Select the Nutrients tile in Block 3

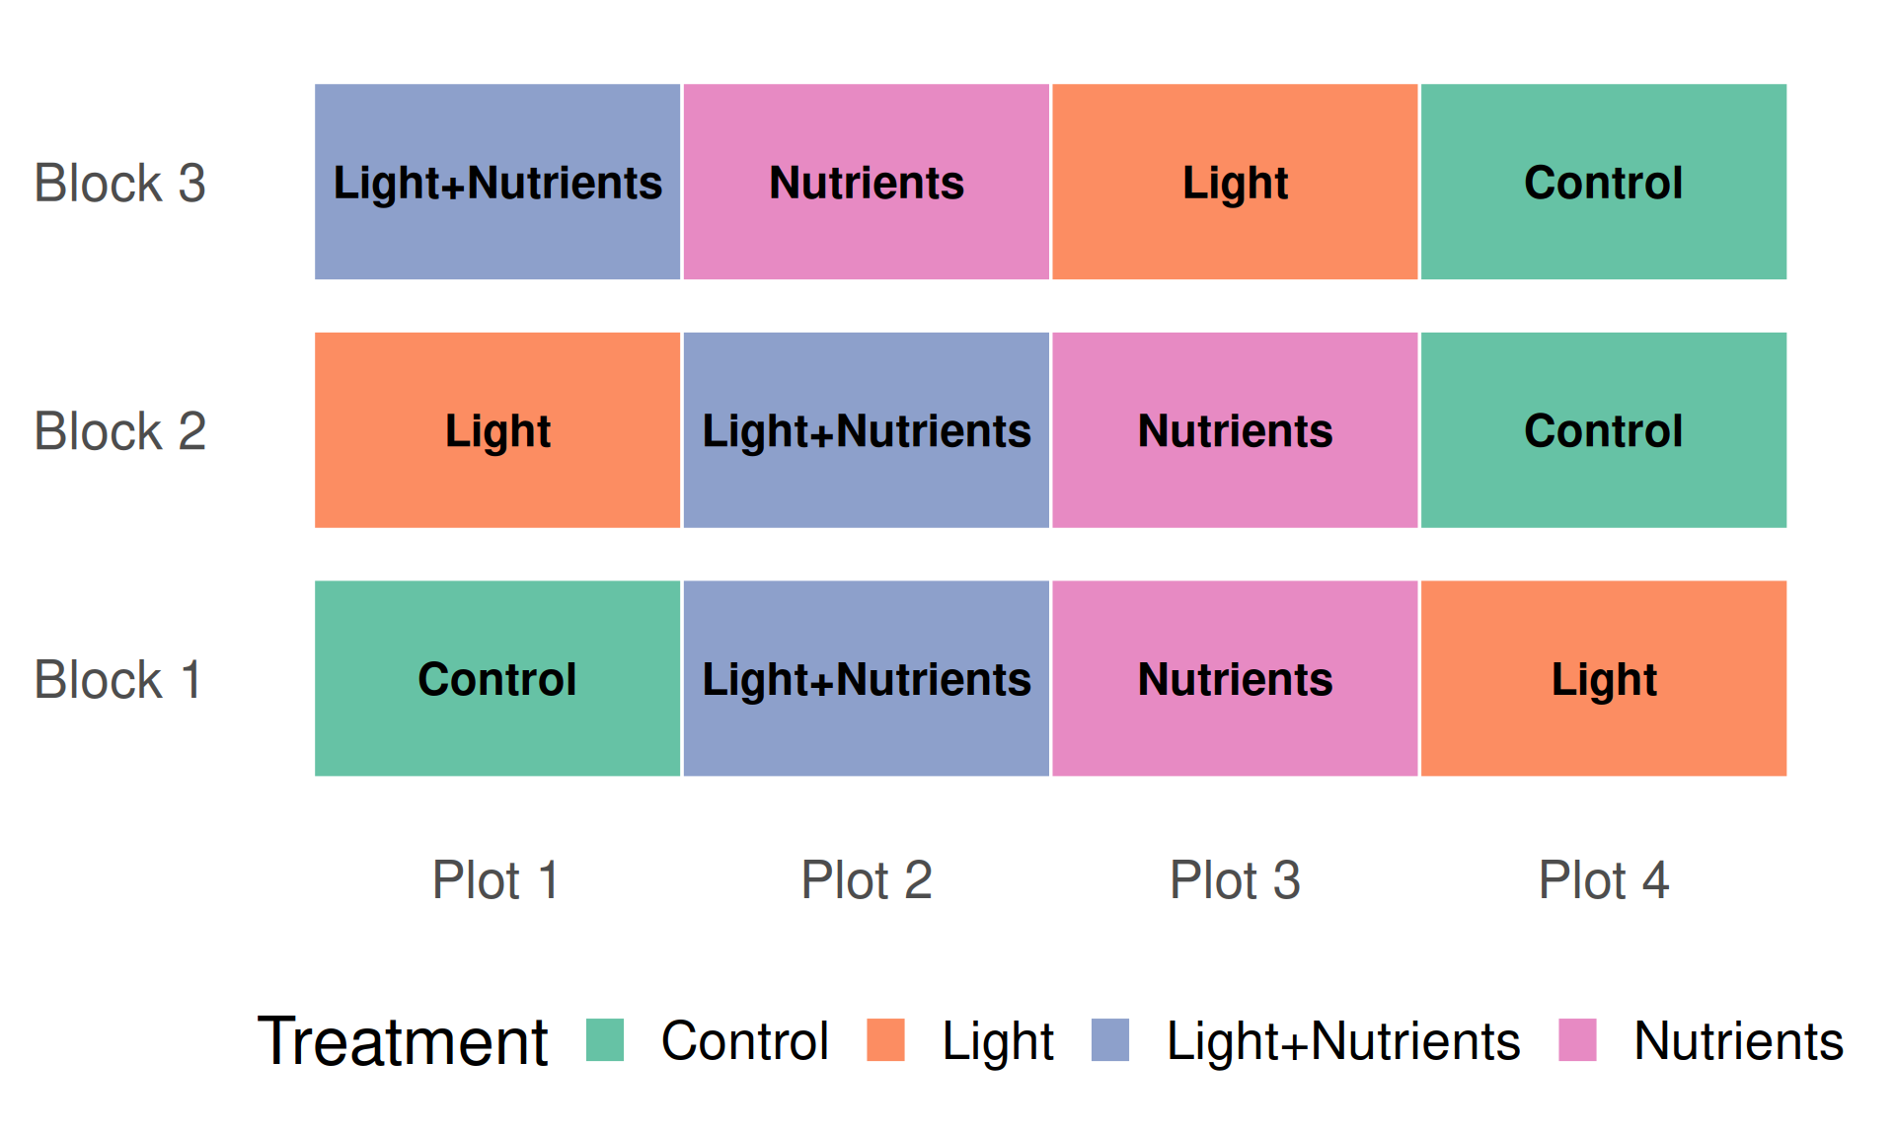point(866,182)
